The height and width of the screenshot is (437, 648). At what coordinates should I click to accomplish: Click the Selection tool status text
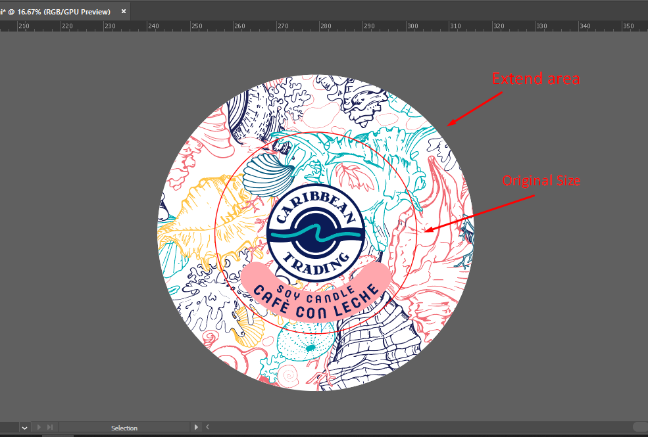pos(124,428)
